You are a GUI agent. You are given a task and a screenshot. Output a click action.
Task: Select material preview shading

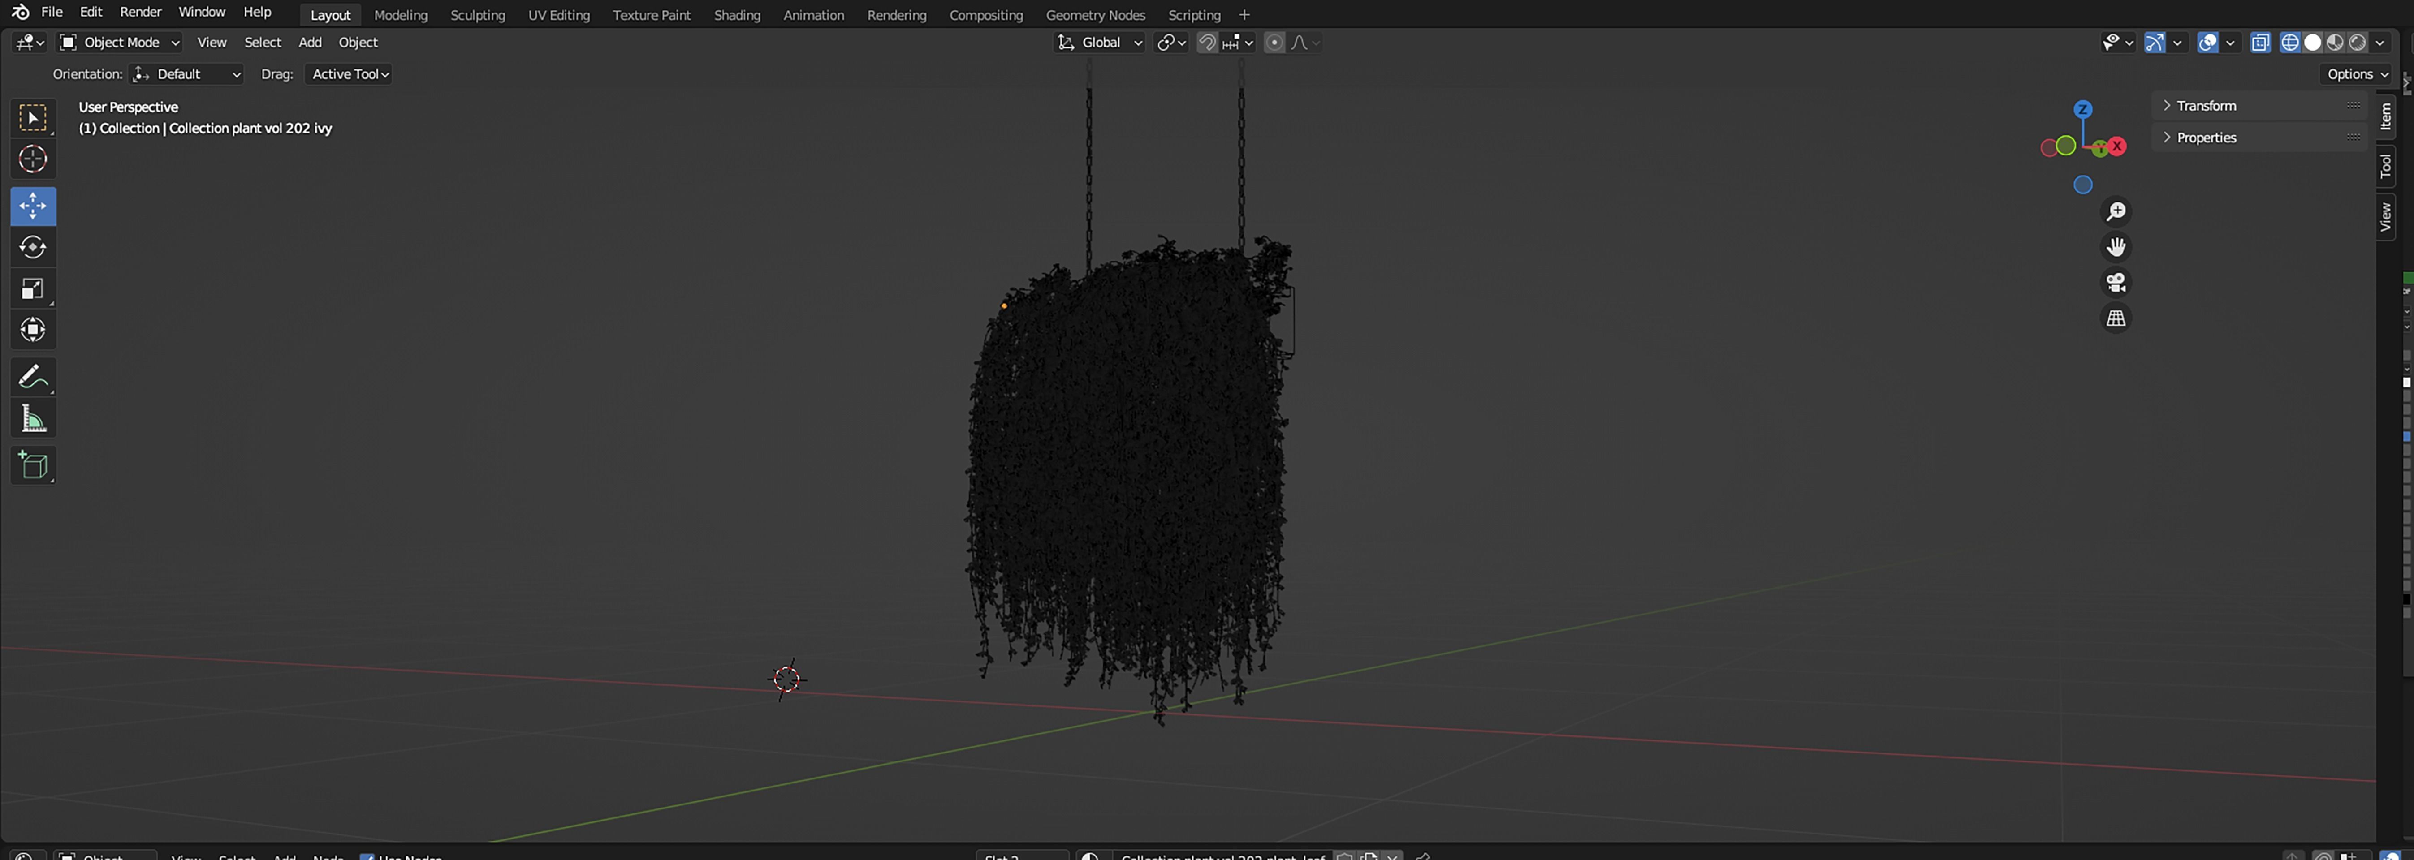pos(2334,42)
